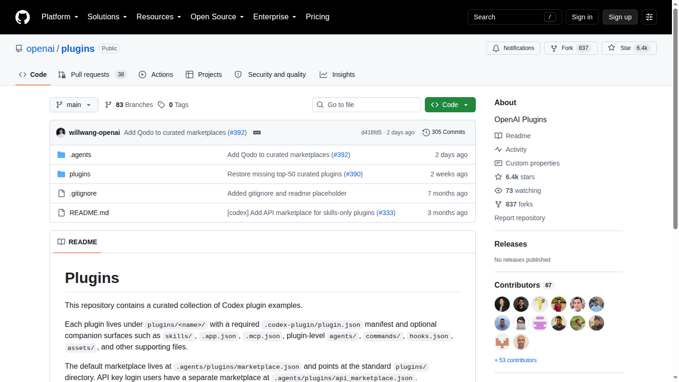Viewport: 679px width, 382px height.
Task: Open the Contributors heading link
Action: point(523,285)
